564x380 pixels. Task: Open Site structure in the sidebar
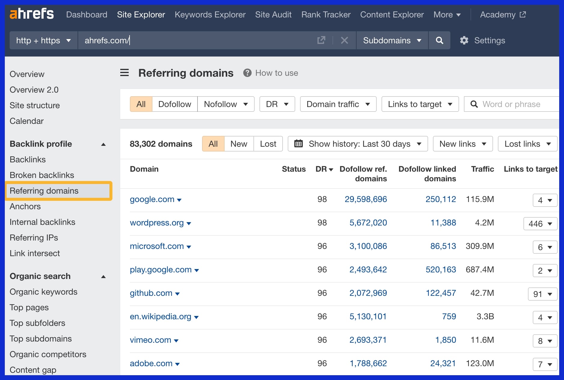[35, 105]
